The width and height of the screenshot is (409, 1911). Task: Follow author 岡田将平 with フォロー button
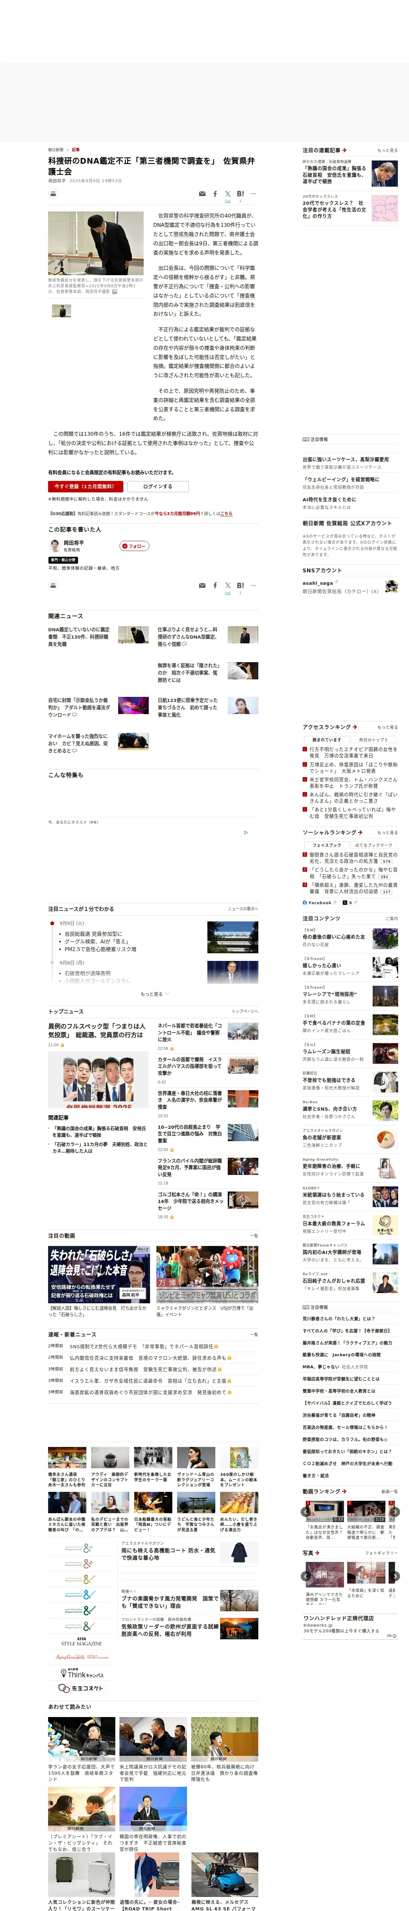click(x=135, y=546)
